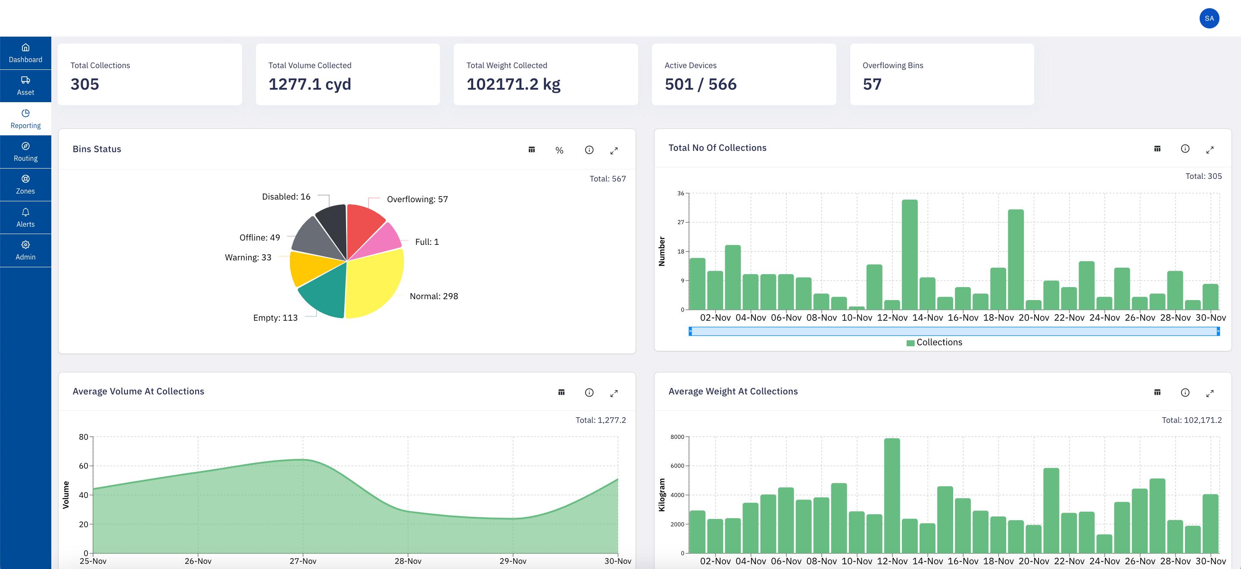This screenshot has height=569, width=1241.
Task: Open Admin settings in sidebar
Action: (x=25, y=250)
